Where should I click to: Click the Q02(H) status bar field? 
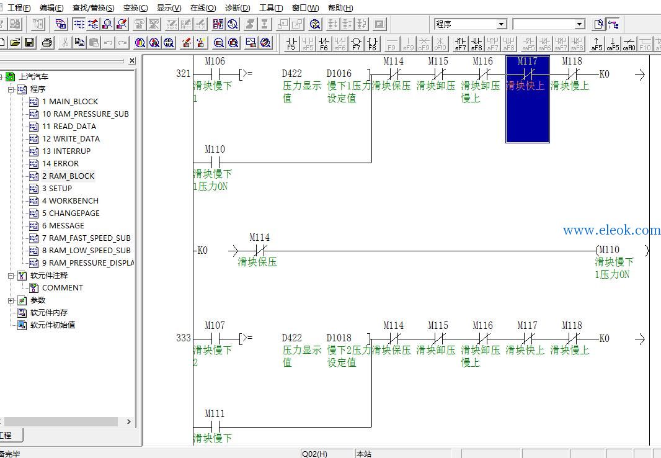pos(327,454)
